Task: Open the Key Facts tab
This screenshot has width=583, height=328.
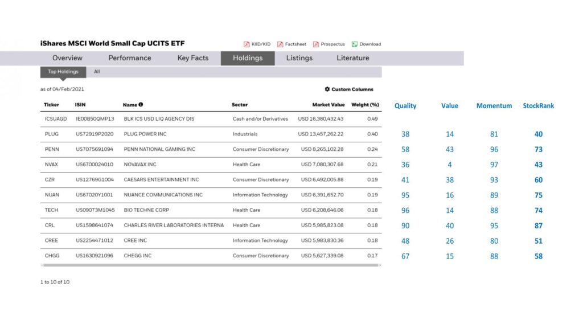Action: pos(193,58)
